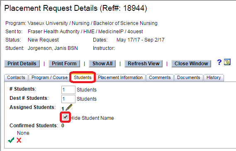Click the Close Window button
This screenshot has width=236, height=151.
point(191,64)
